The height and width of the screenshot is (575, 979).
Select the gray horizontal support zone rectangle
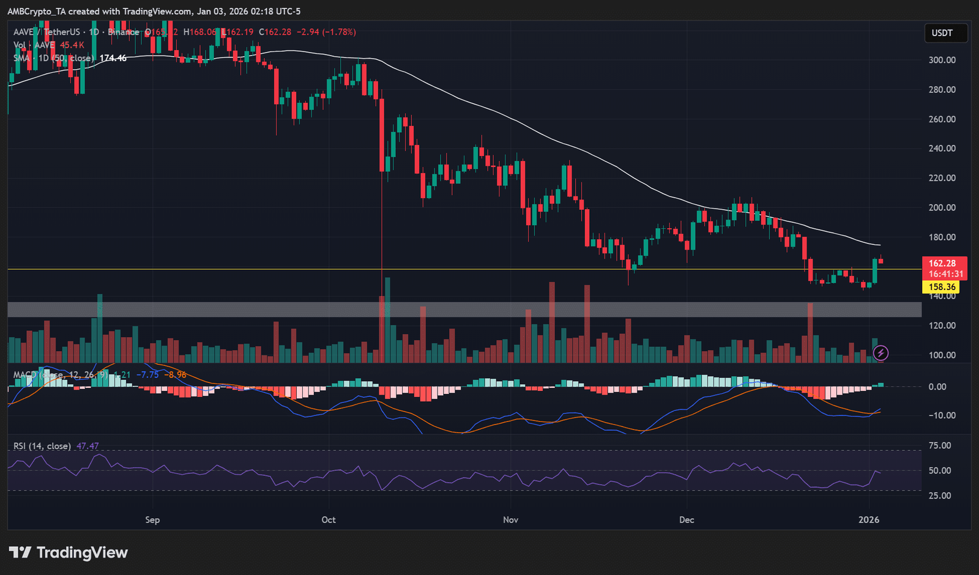[x=464, y=310]
